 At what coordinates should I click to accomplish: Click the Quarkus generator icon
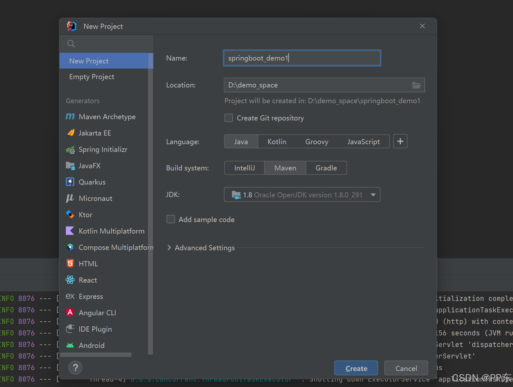70,182
